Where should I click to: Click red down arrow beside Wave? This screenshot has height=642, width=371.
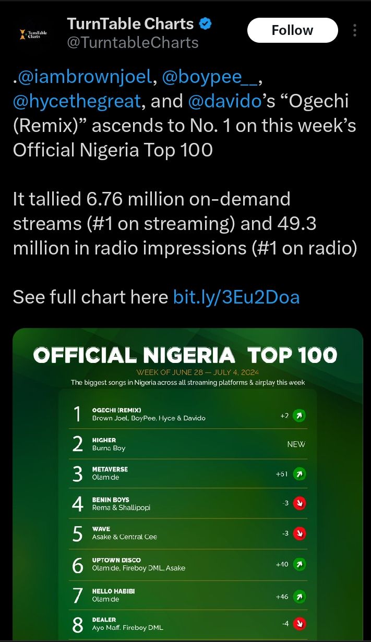point(299,534)
